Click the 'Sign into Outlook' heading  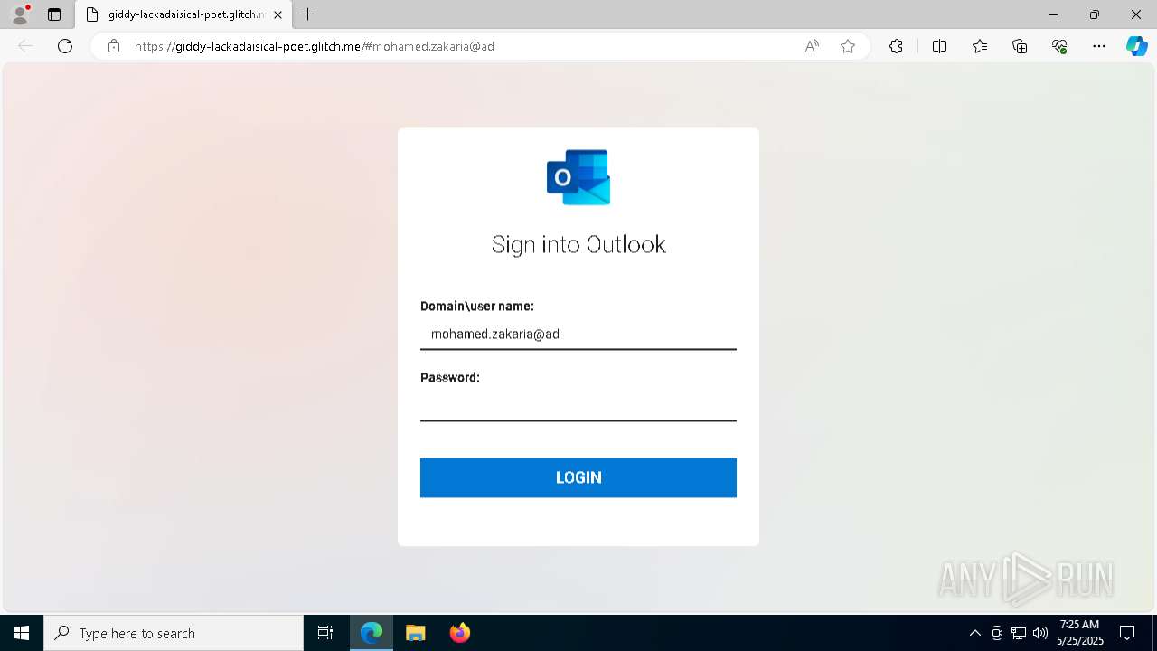[x=578, y=244]
